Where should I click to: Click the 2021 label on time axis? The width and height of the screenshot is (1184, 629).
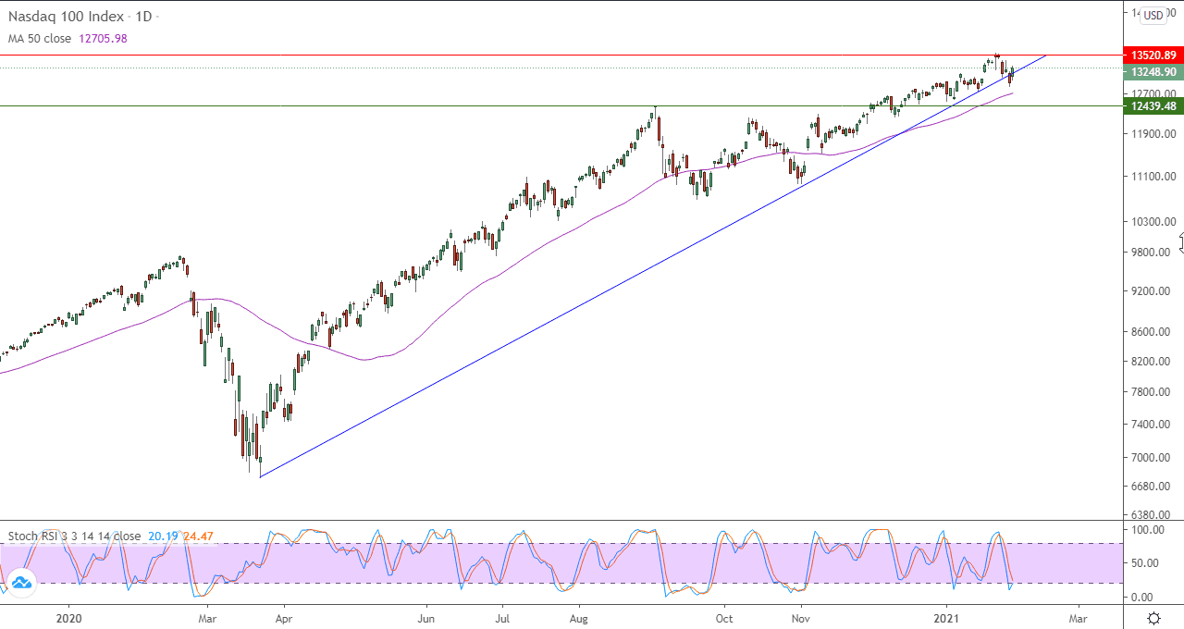click(x=946, y=617)
